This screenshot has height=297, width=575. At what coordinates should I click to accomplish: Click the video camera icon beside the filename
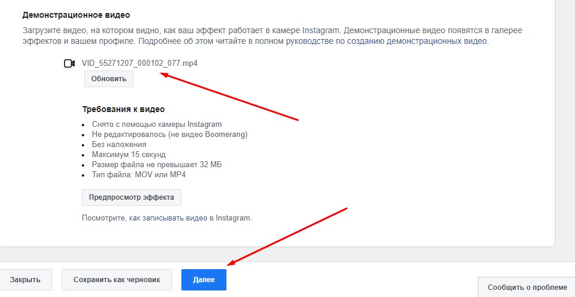click(69, 63)
